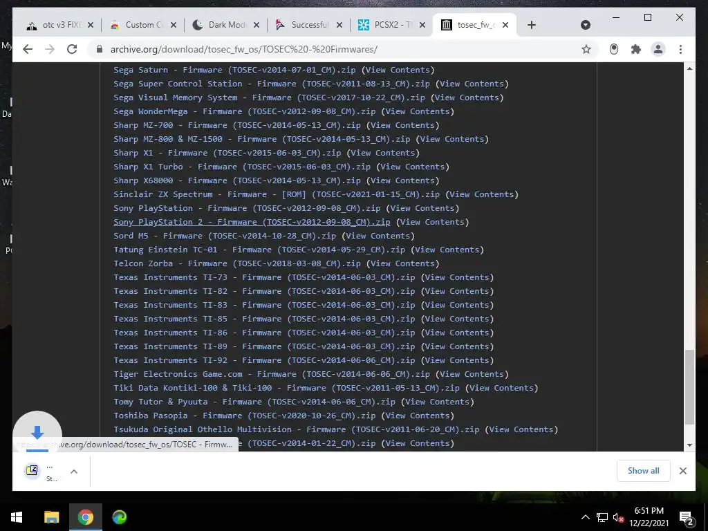Image resolution: width=708 pixels, height=531 pixels.
Task: View site info via the padlock icon
Action: 100,49
